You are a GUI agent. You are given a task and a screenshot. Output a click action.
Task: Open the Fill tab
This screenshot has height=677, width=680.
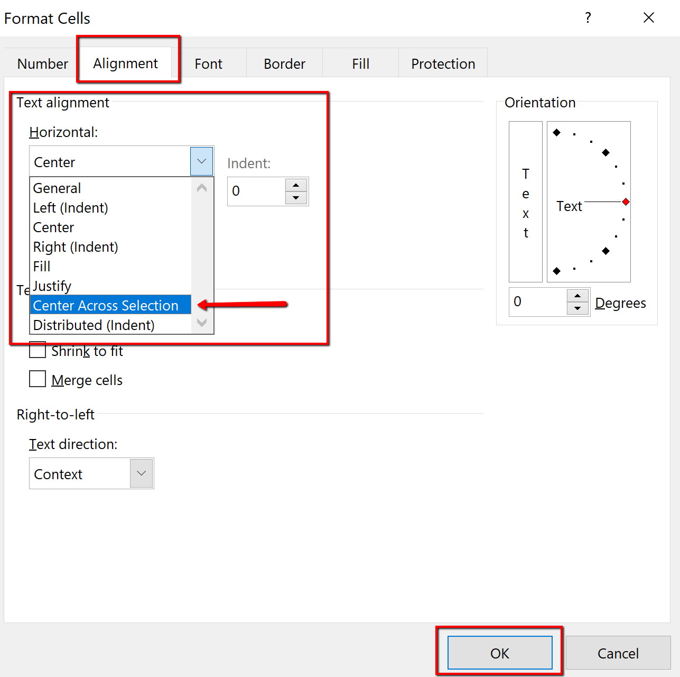[x=360, y=63]
